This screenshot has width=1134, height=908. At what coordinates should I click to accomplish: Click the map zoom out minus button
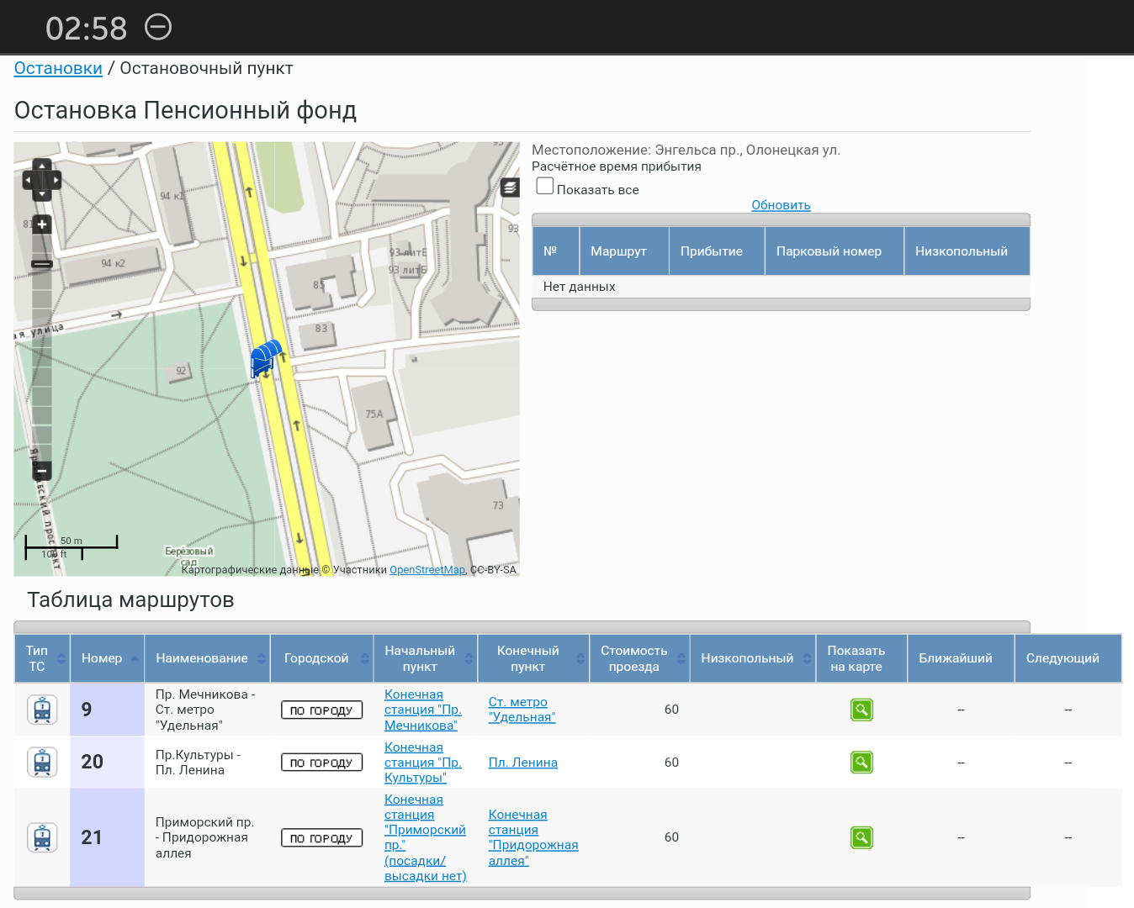[x=42, y=471]
